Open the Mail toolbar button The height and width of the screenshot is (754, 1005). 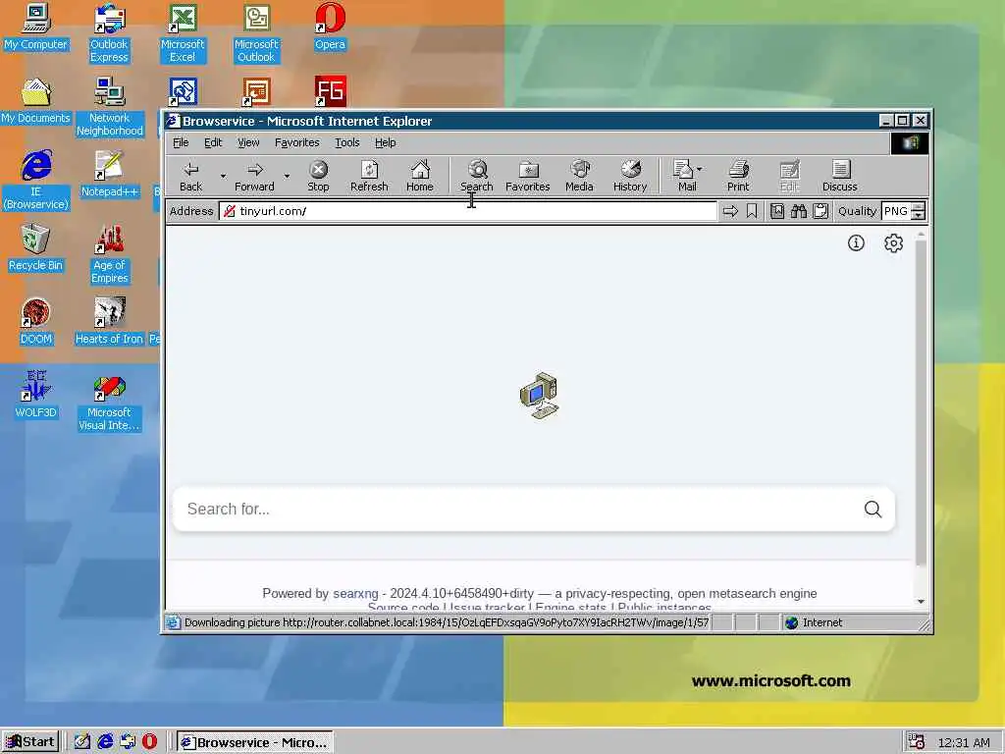(684, 176)
